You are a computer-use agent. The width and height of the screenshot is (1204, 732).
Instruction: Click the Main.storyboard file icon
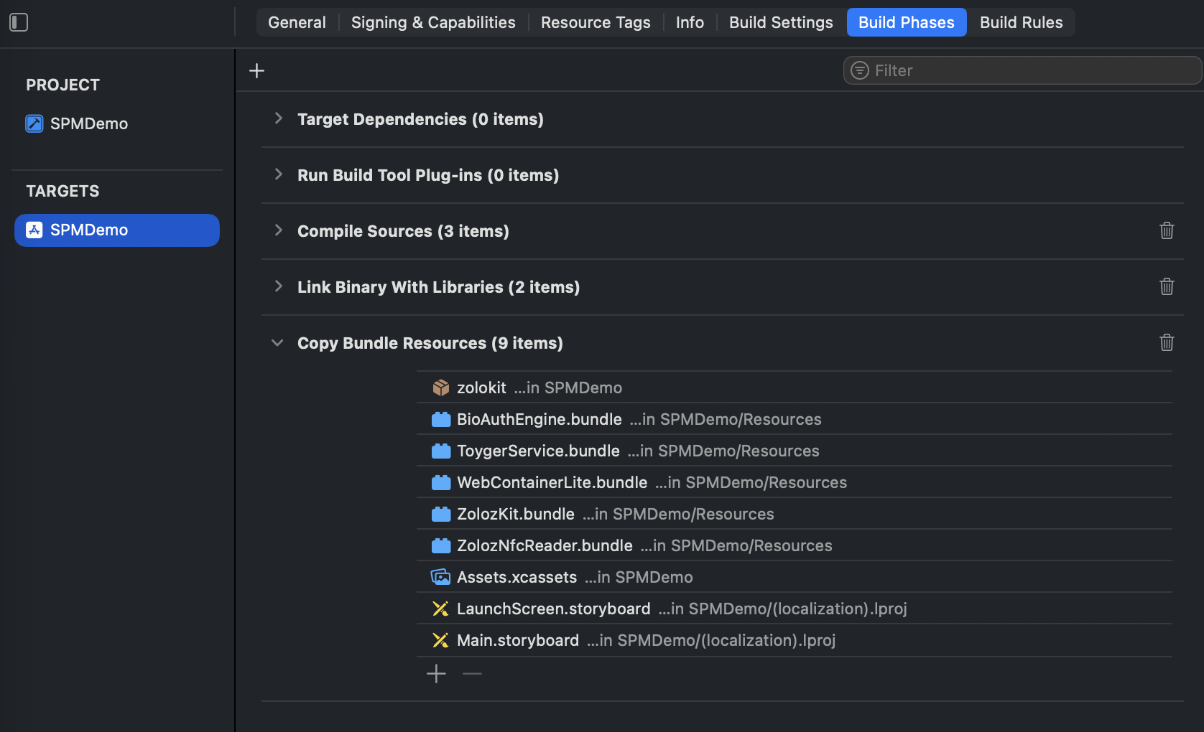point(440,640)
